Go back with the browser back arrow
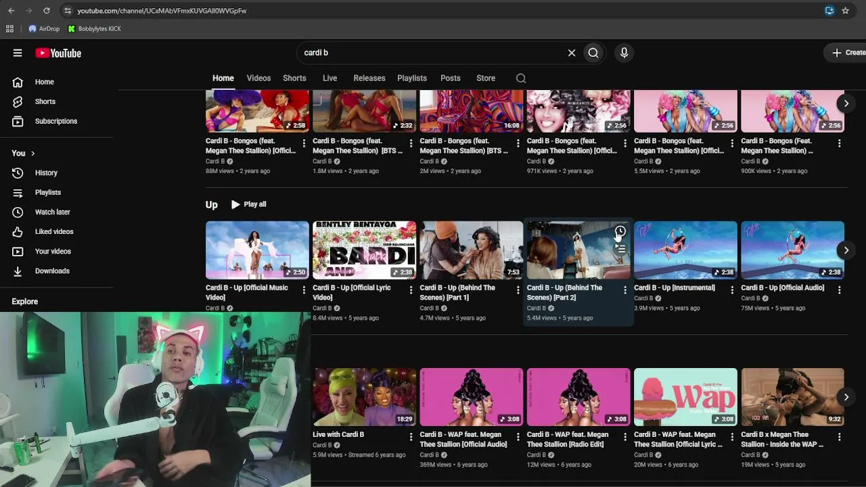866x487 pixels. [x=12, y=11]
